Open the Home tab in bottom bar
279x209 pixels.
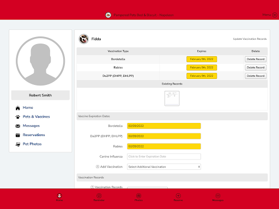pyautogui.click(x=59, y=197)
